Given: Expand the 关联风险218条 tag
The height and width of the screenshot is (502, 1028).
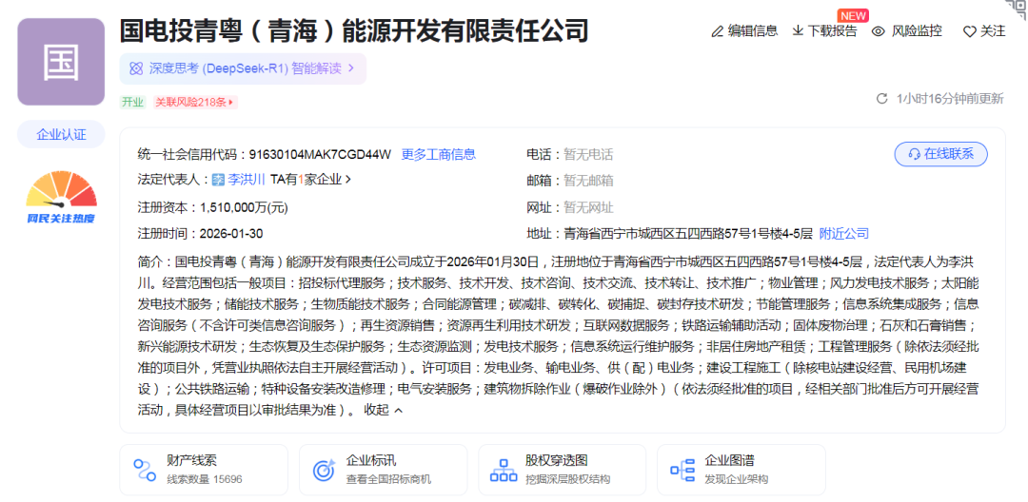Looking at the screenshot, I should pos(195,102).
